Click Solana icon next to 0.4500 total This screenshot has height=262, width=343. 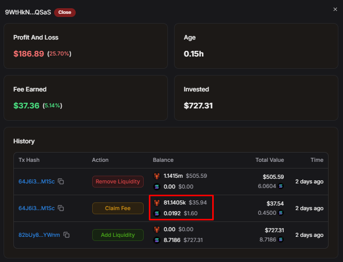281,213
